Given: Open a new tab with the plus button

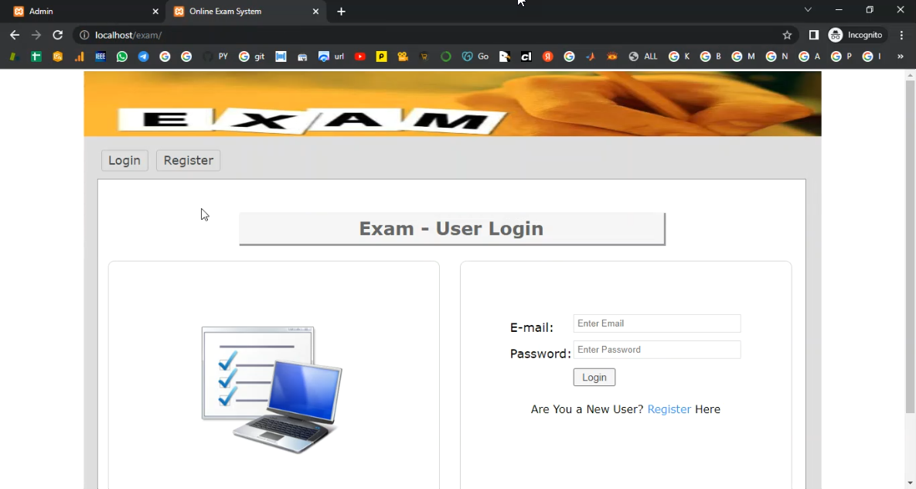Looking at the screenshot, I should 341,12.
